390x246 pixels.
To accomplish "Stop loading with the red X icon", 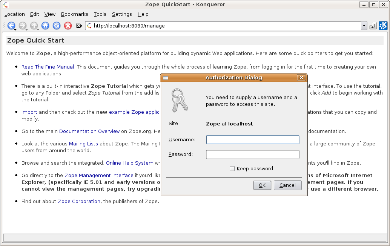I will (68, 26).
